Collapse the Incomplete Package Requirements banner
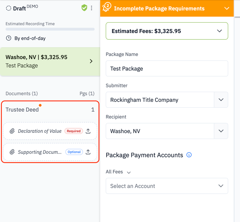 coord(227,8)
